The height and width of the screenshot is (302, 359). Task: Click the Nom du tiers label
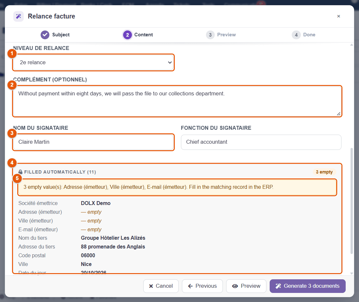click(33, 238)
